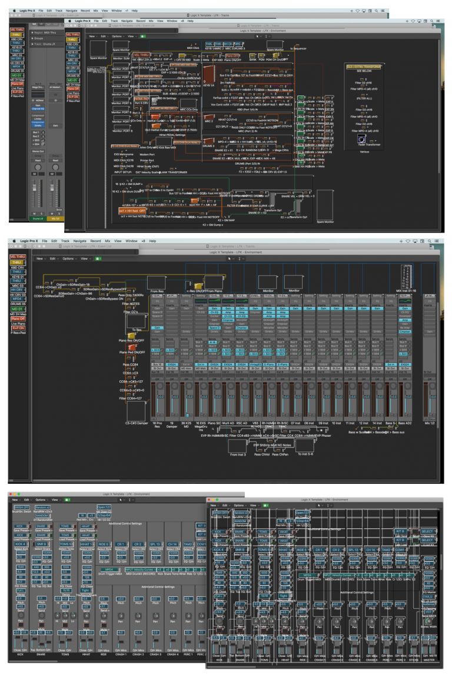Open New menu in mixer-layer Environment window
The image size is (452, 677).
(40, 258)
